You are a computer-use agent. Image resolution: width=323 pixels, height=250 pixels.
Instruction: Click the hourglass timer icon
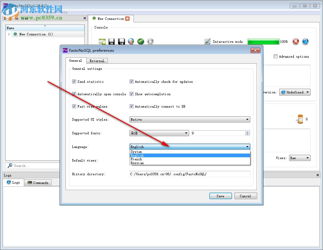(300, 119)
